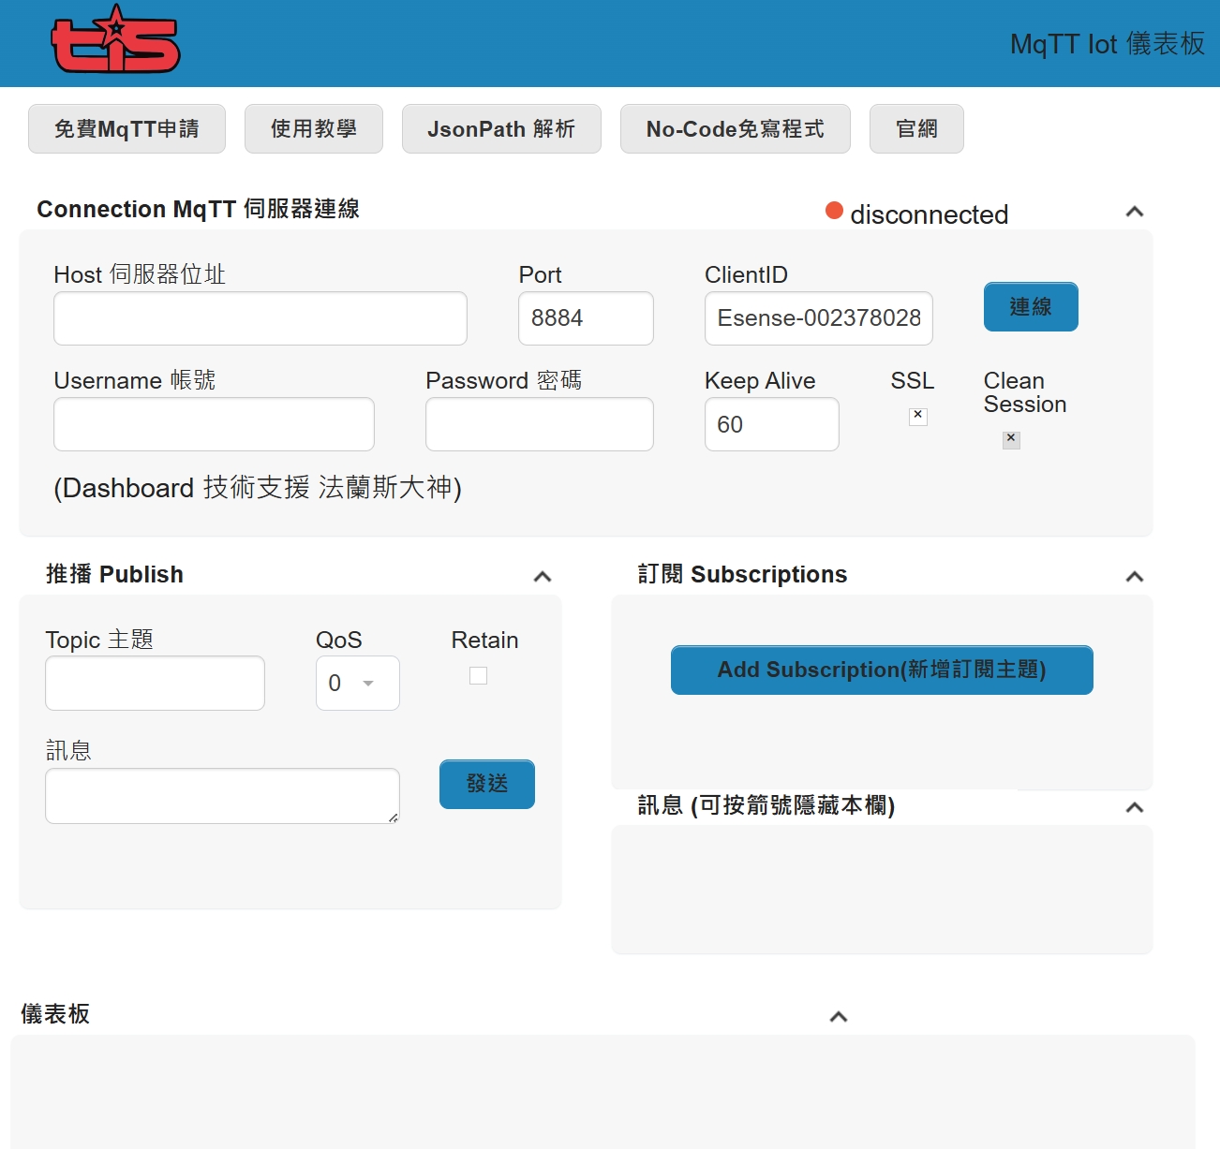The width and height of the screenshot is (1220, 1149).
Task: Focus the Topic 主題 input
Action: tap(155, 683)
